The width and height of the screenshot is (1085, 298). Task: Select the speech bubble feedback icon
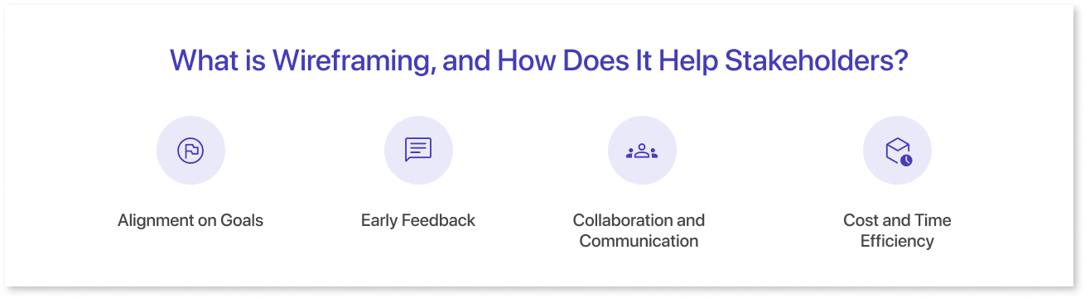(x=418, y=150)
